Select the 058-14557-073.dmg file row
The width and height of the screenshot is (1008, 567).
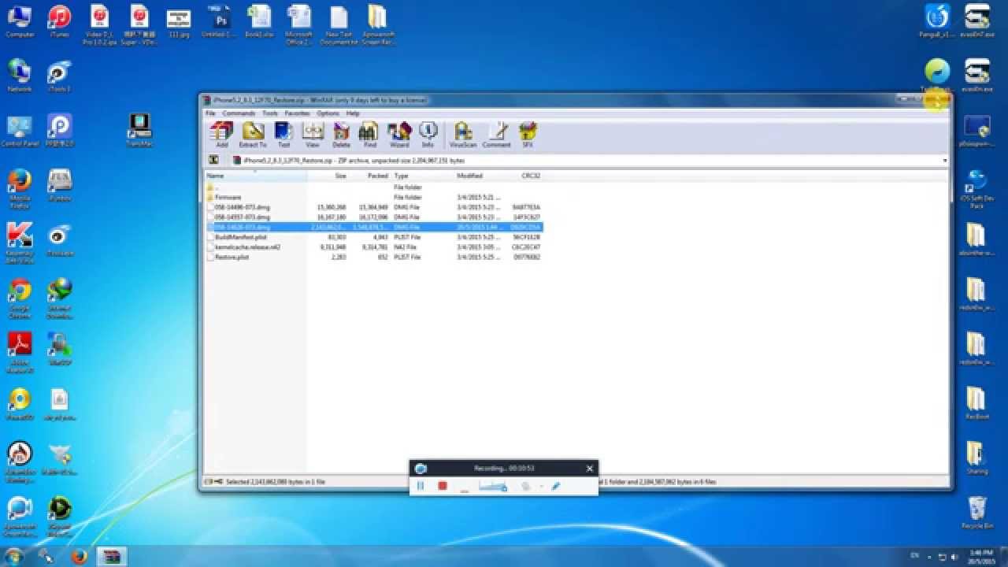click(x=374, y=217)
